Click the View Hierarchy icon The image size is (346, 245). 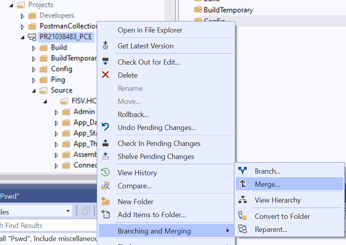tap(243, 200)
